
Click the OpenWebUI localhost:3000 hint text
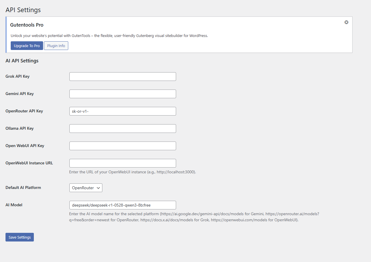132,172
